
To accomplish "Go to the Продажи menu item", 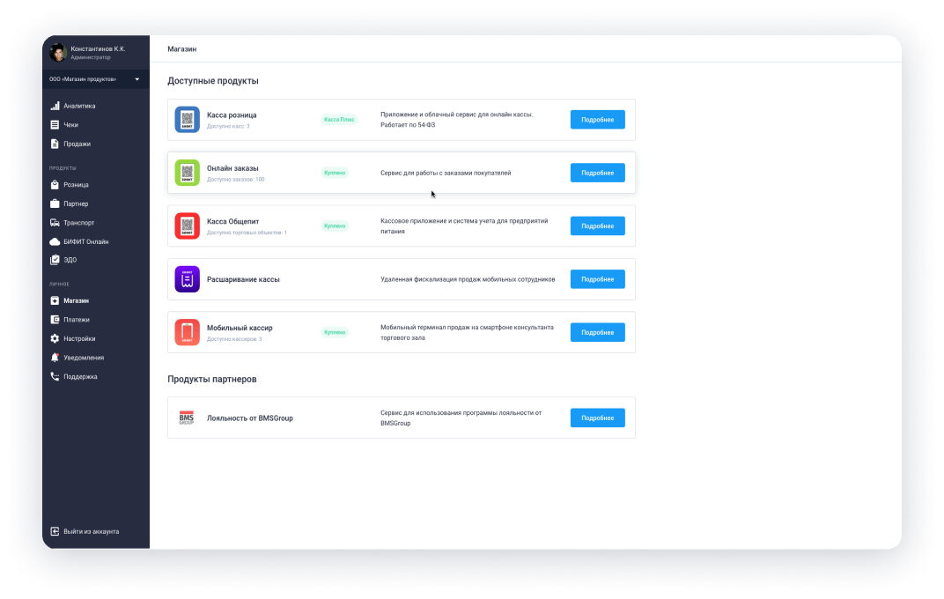I will [77, 144].
